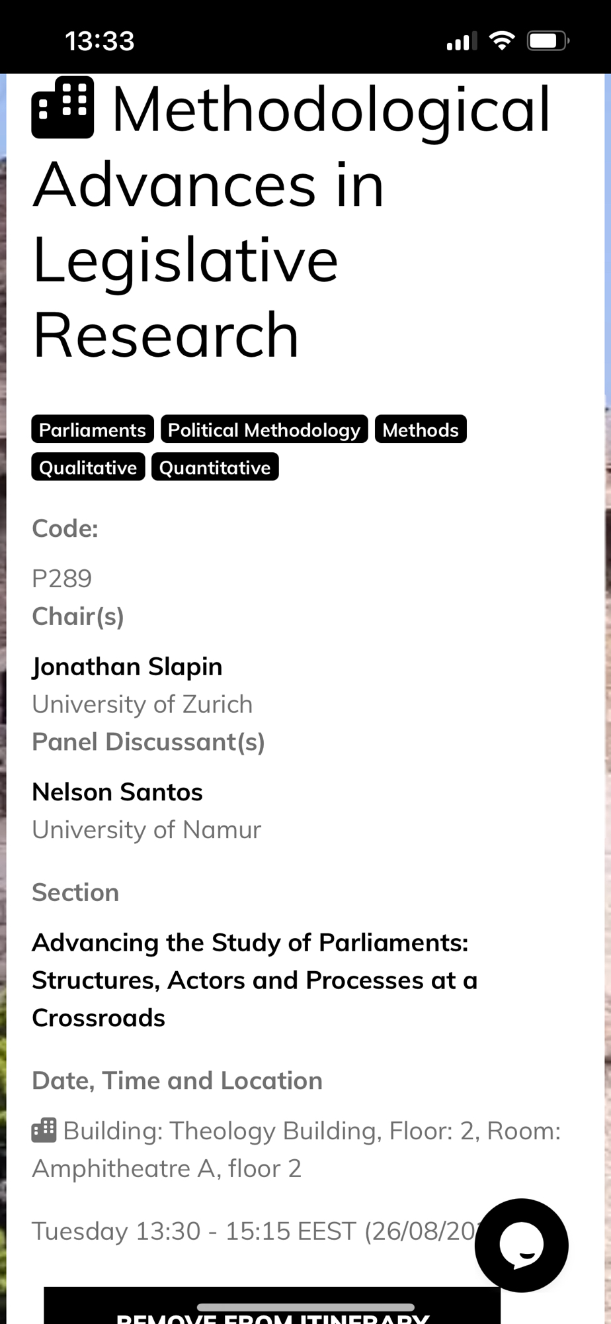The image size is (611, 1324).
Task: Select the Political Methodology tag
Action: pos(264,430)
